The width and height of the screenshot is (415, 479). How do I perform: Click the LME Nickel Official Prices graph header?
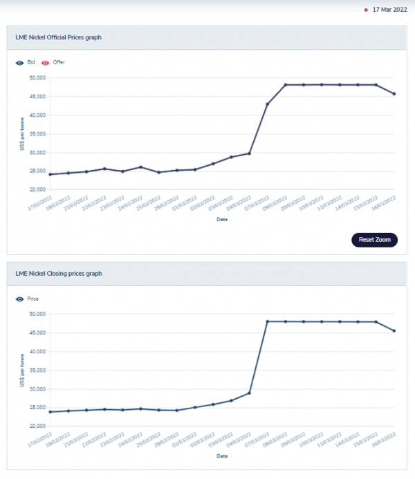tap(59, 37)
